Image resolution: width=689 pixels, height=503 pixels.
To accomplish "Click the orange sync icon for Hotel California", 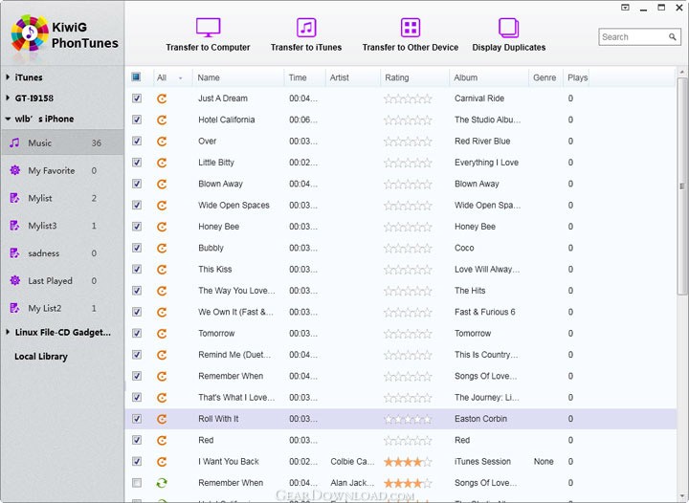I will click(162, 120).
